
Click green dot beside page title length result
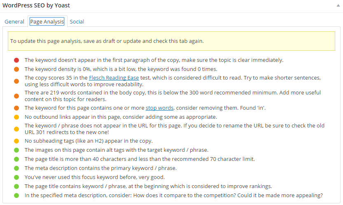[x=16, y=159]
